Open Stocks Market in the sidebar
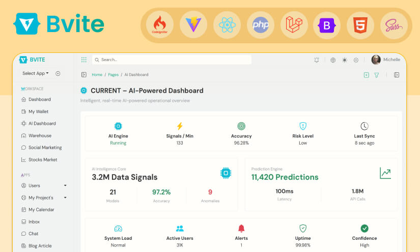This screenshot has width=420, height=252. click(39, 160)
